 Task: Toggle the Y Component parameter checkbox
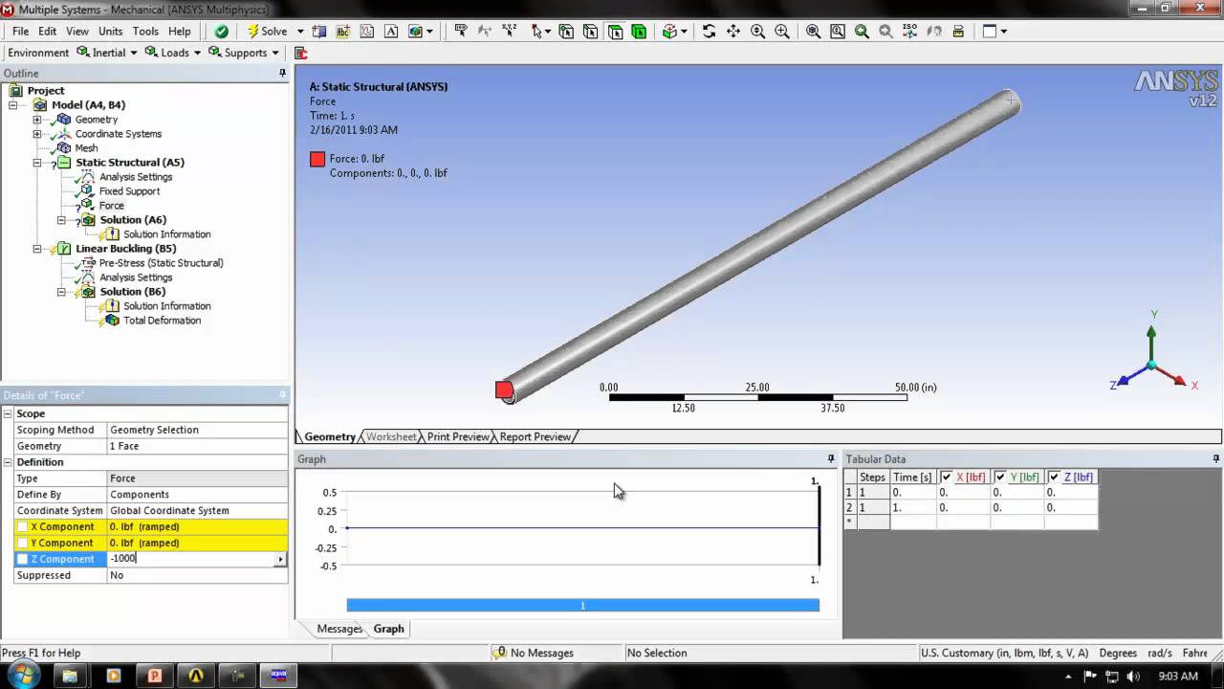coord(22,544)
